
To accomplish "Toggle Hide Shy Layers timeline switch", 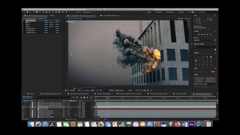I will 81,97.
